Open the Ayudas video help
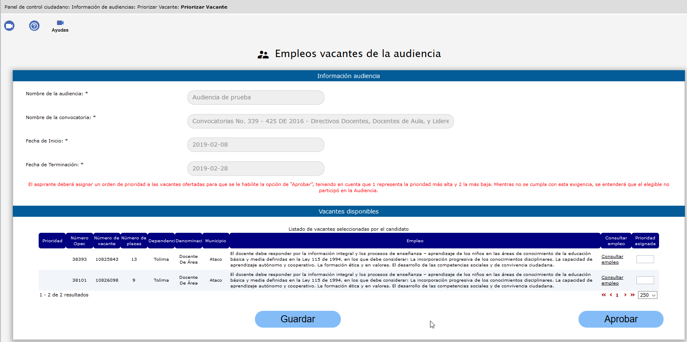This screenshot has width=687, height=342. (60, 26)
